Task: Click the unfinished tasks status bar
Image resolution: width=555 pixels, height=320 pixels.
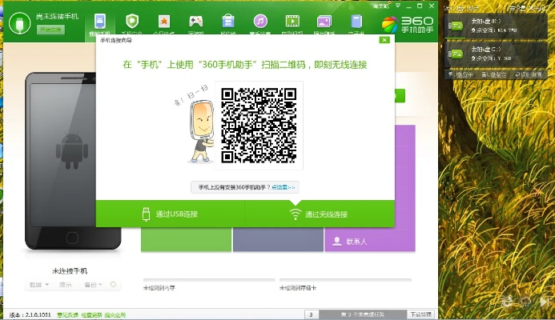Action: click(363, 314)
